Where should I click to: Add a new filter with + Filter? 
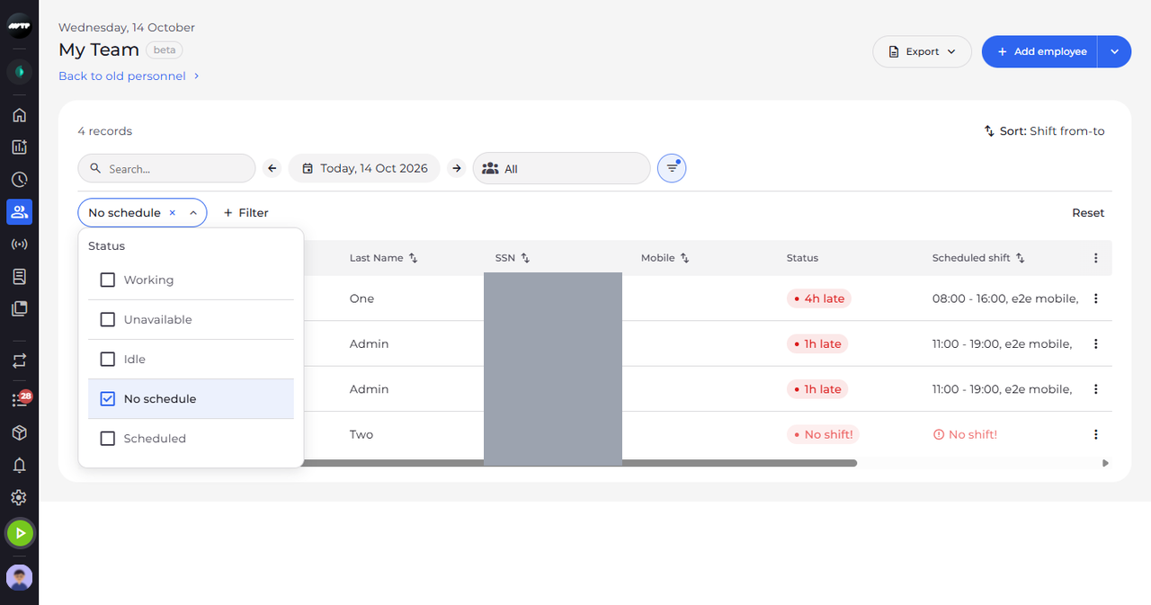tap(245, 213)
